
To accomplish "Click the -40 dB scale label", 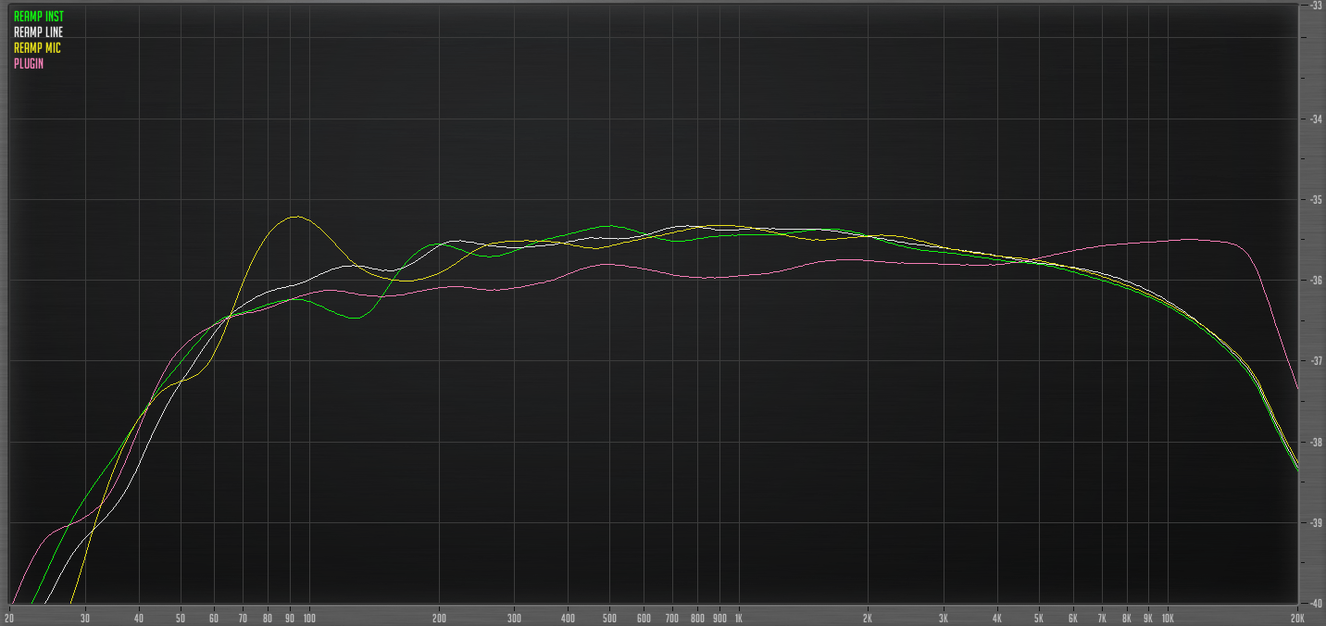I will pyautogui.click(x=1317, y=601).
